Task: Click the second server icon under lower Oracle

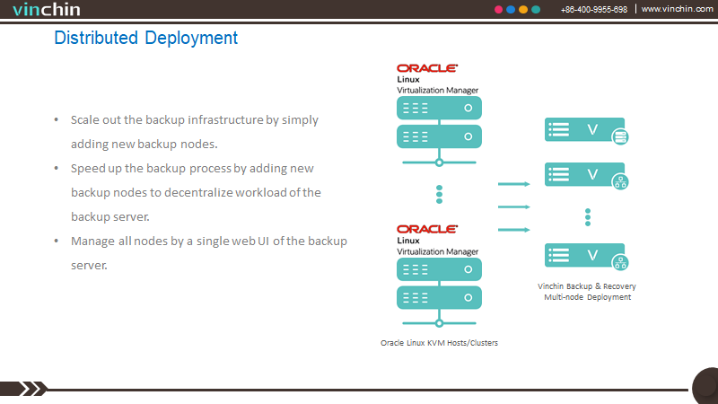Action: click(439, 298)
